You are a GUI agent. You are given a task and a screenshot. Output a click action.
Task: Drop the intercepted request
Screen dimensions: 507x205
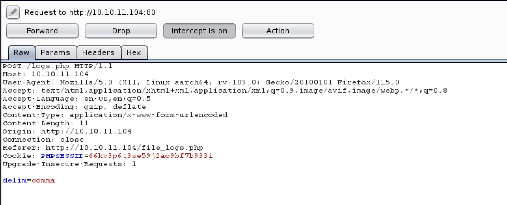click(x=121, y=31)
